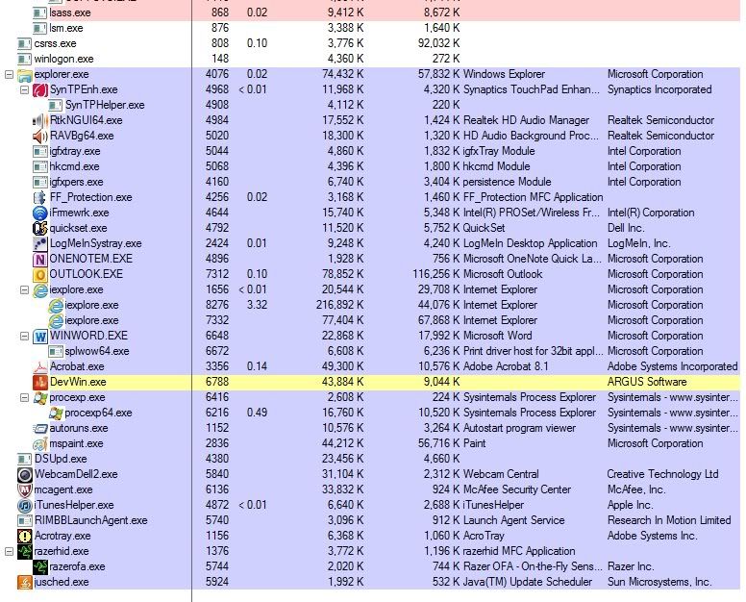Click the 'Java(TM) Update Scheduler' description
The image size is (746, 602).
point(528,582)
